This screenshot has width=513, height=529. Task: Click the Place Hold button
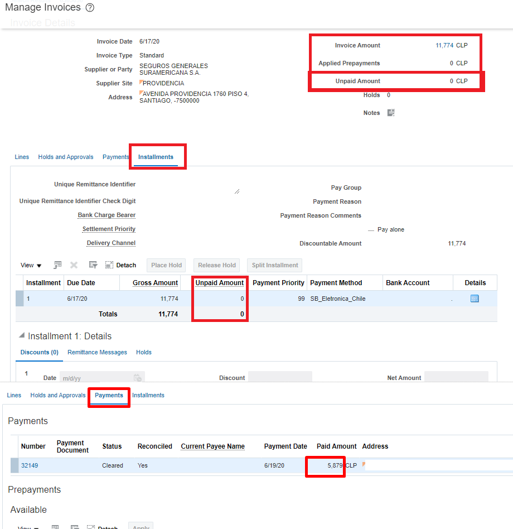pos(166,265)
